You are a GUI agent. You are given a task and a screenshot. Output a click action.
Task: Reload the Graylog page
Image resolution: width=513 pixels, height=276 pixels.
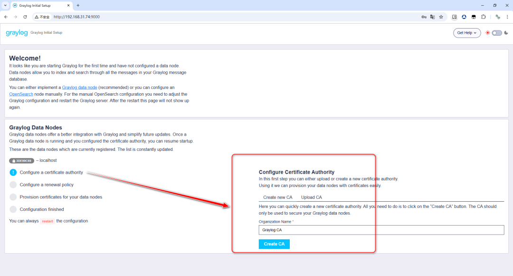click(x=25, y=17)
